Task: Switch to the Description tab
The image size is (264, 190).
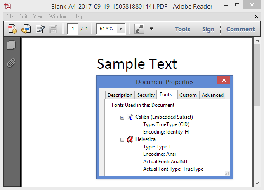Action: pyautogui.click(x=120, y=95)
